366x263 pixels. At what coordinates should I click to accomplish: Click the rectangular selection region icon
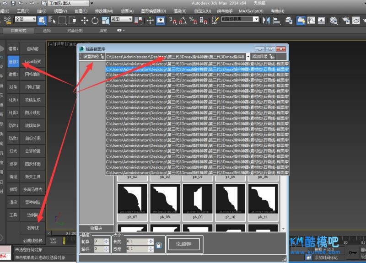62,20
